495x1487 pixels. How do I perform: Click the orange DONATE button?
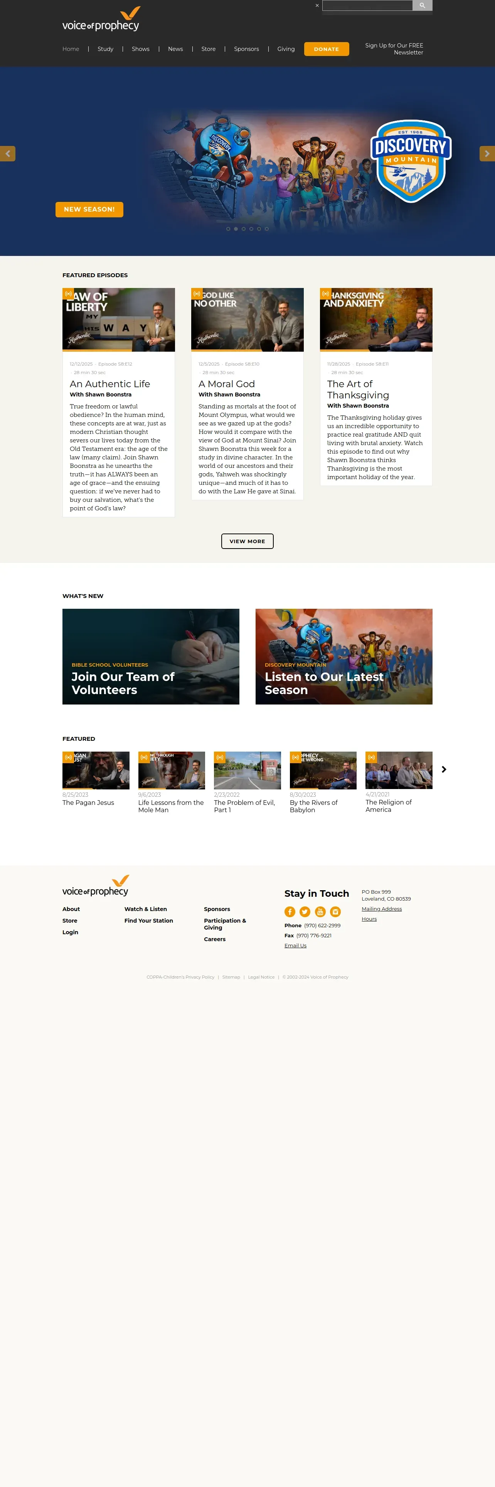coord(327,49)
